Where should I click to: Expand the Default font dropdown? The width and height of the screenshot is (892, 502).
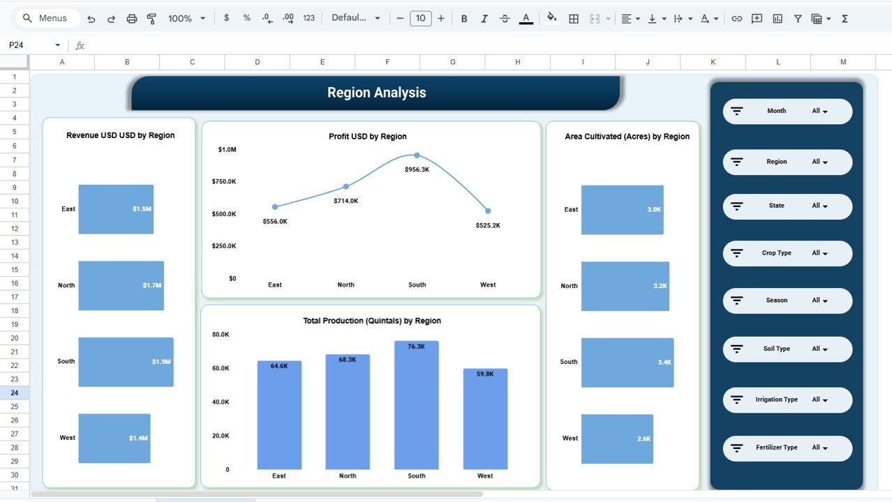tap(356, 18)
